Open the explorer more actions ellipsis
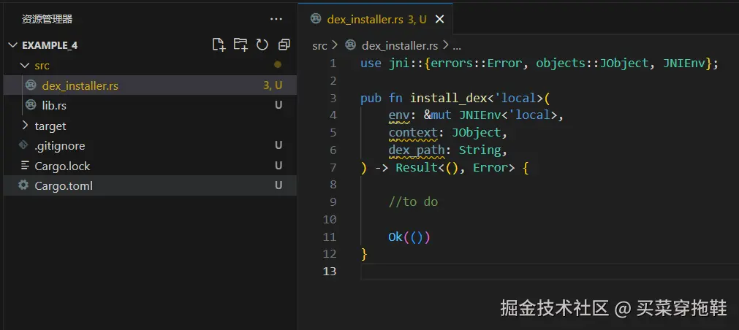Screen dimensions: 739x330 (276, 19)
